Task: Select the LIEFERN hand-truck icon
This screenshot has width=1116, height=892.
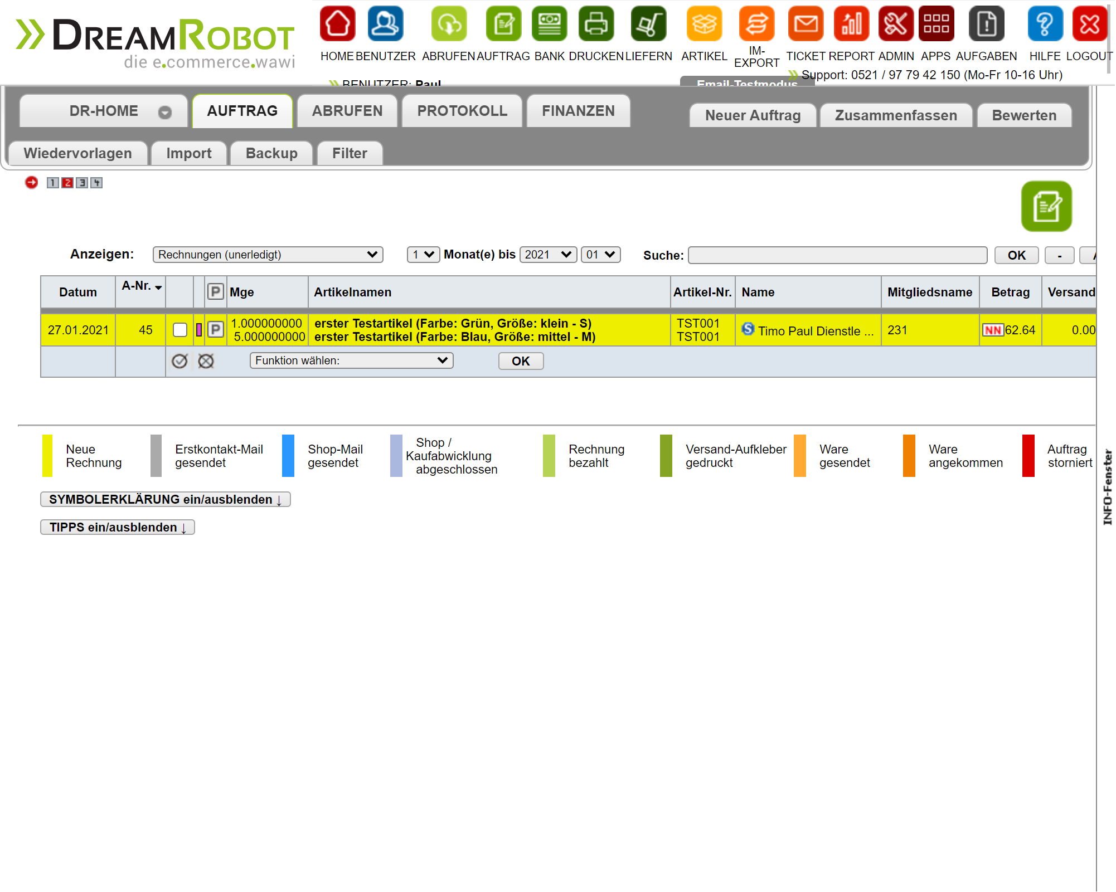Action: pos(648,24)
